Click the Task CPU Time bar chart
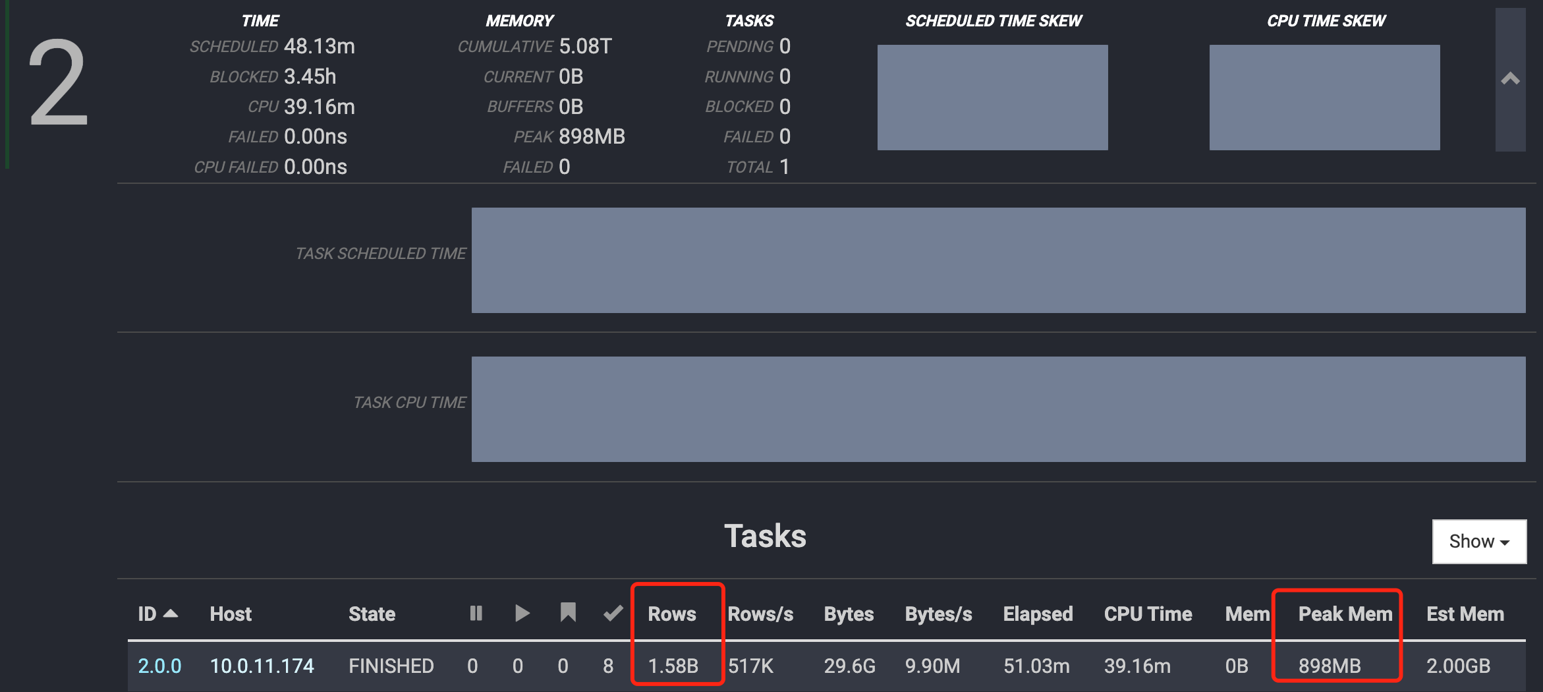The height and width of the screenshot is (692, 1543). coord(998,409)
